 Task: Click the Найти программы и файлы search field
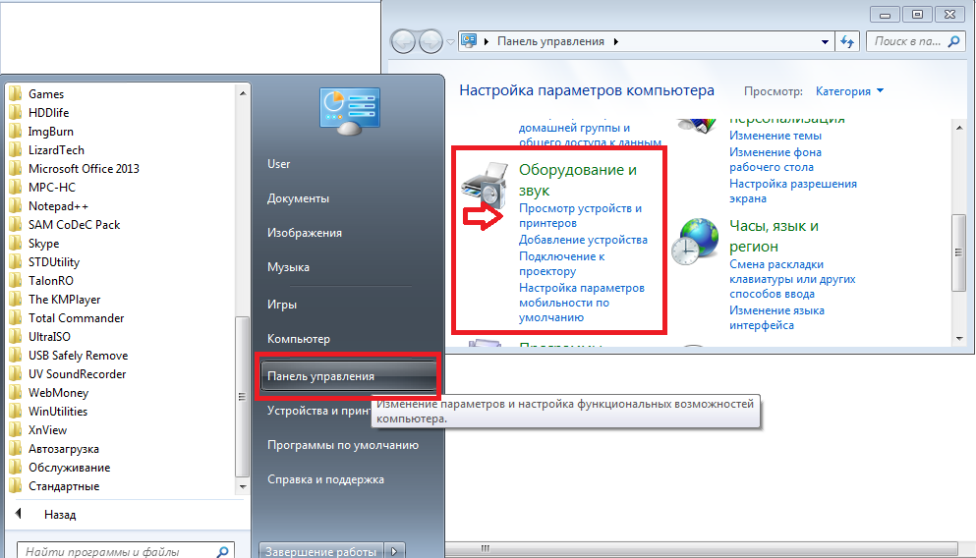pyautogui.click(x=118, y=551)
